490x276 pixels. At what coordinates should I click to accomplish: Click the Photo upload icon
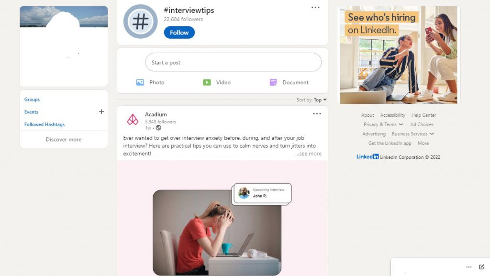140,82
